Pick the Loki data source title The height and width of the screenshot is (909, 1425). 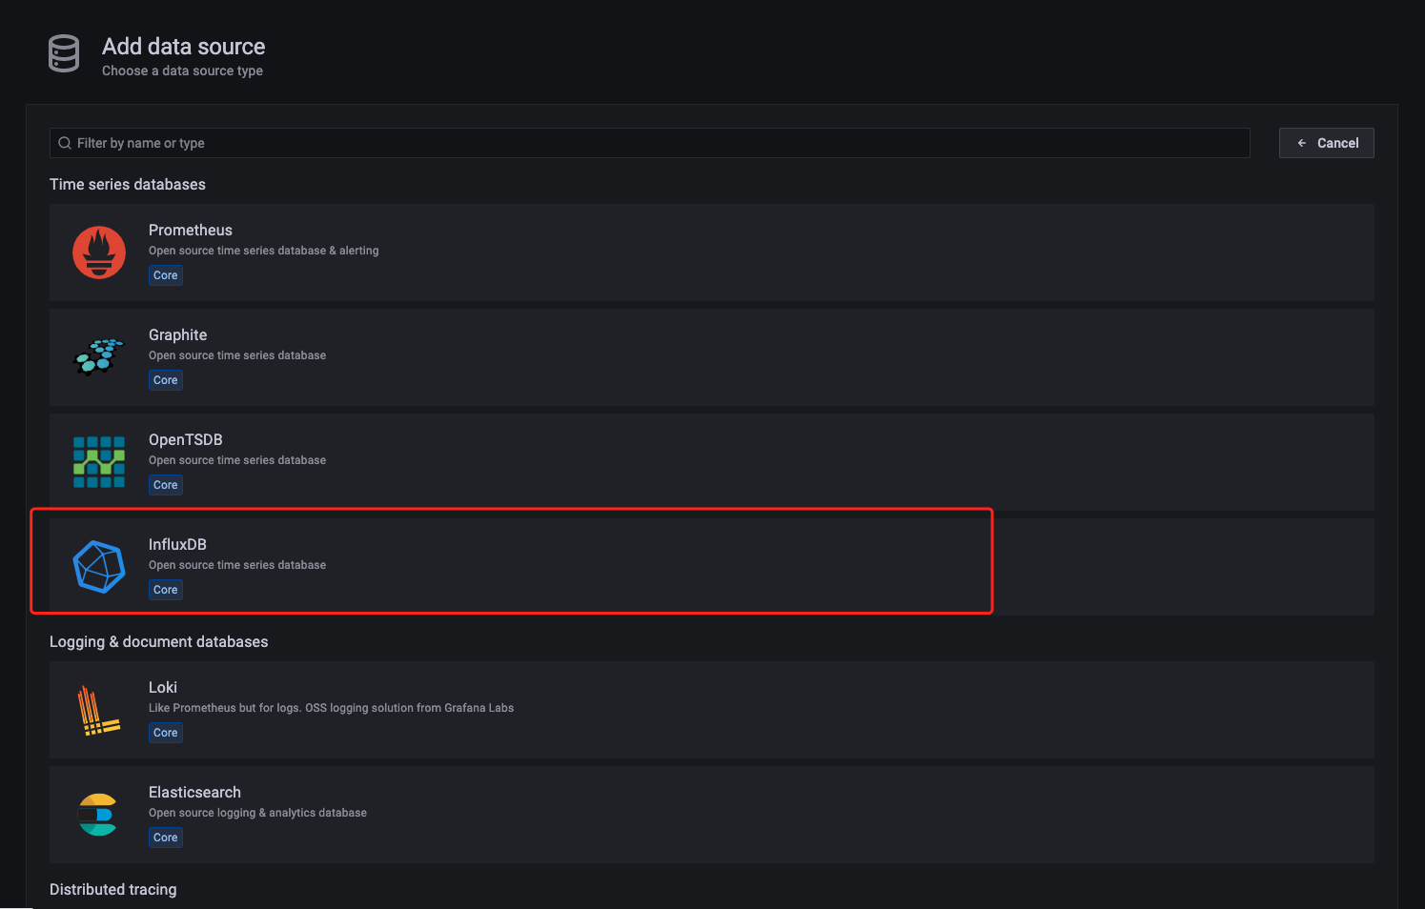(x=163, y=687)
